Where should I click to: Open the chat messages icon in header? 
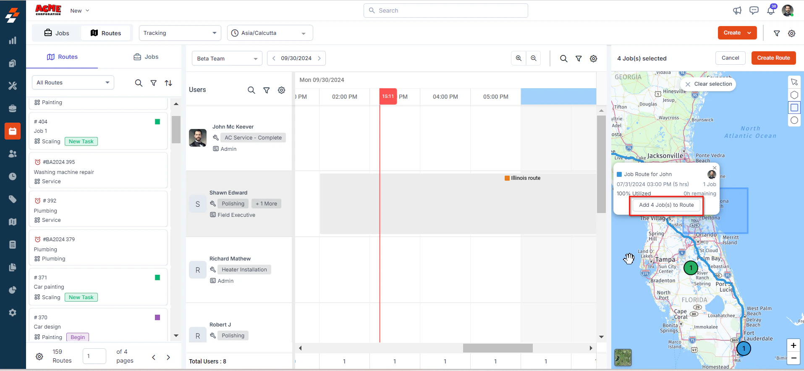pos(754,11)
